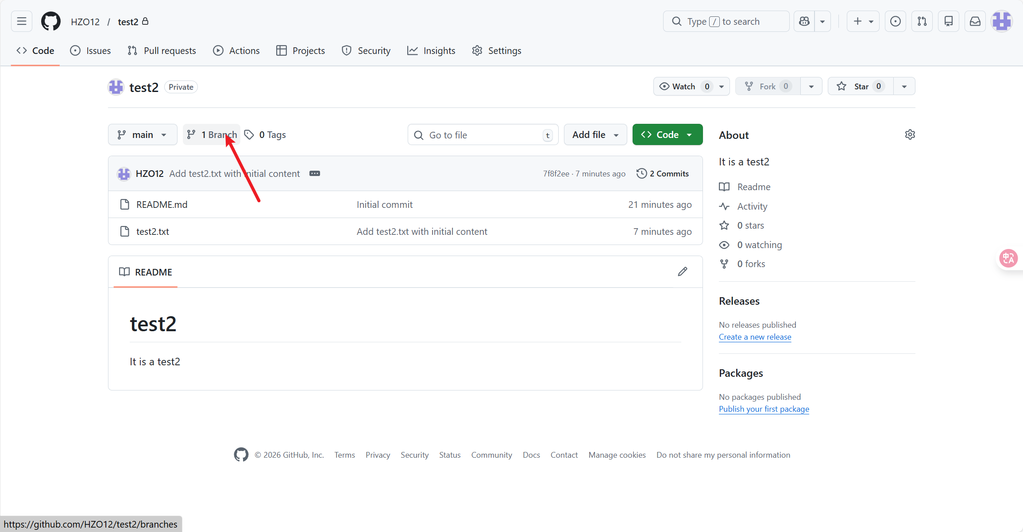Click the GitHub logo home icon
1023x532 pixels.
click(51, 21)
